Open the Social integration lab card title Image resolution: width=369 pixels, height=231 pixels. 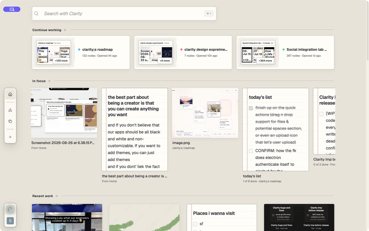(307, 50)
